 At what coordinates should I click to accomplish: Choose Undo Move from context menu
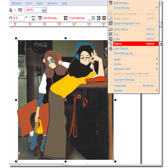[x=133, y=29]
